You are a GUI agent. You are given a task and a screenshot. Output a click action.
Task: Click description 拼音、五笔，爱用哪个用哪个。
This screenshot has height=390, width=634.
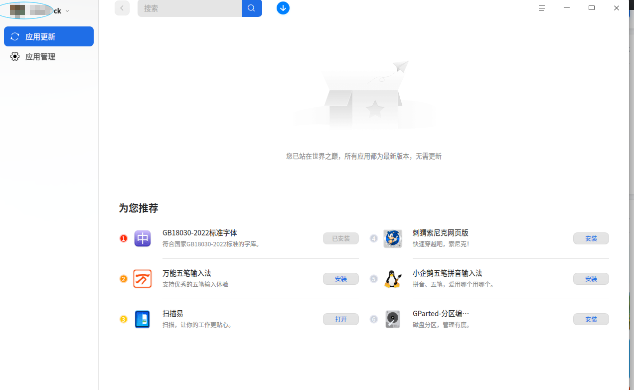coord(454,285)
